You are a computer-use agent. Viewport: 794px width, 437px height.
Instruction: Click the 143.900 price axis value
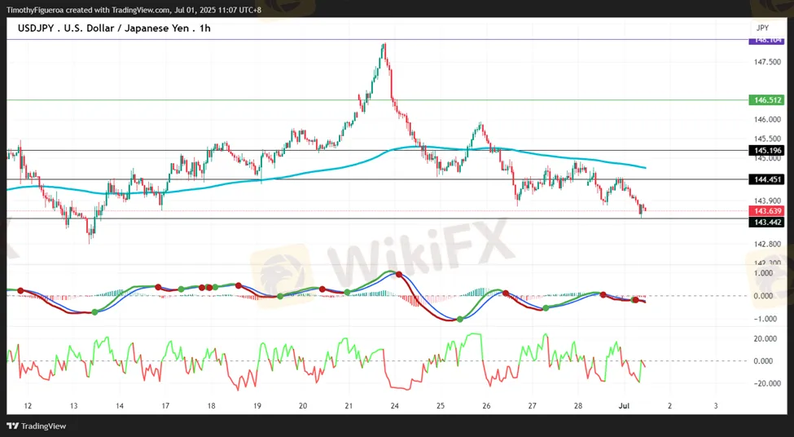point(767,201)
